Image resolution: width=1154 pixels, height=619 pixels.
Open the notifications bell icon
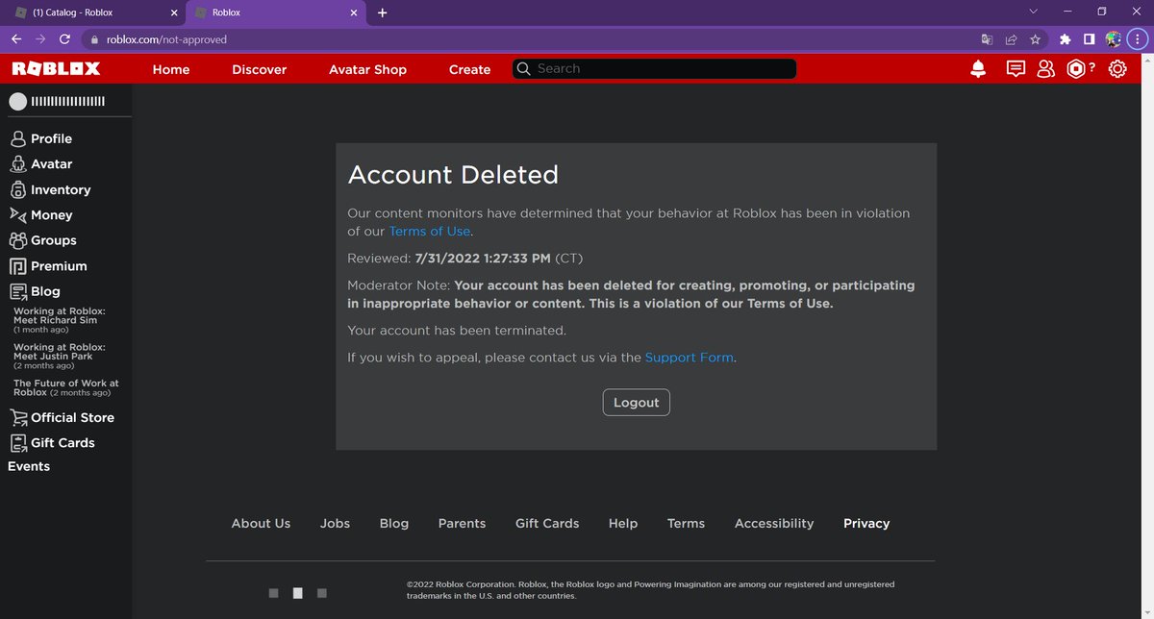coord(978,69)
